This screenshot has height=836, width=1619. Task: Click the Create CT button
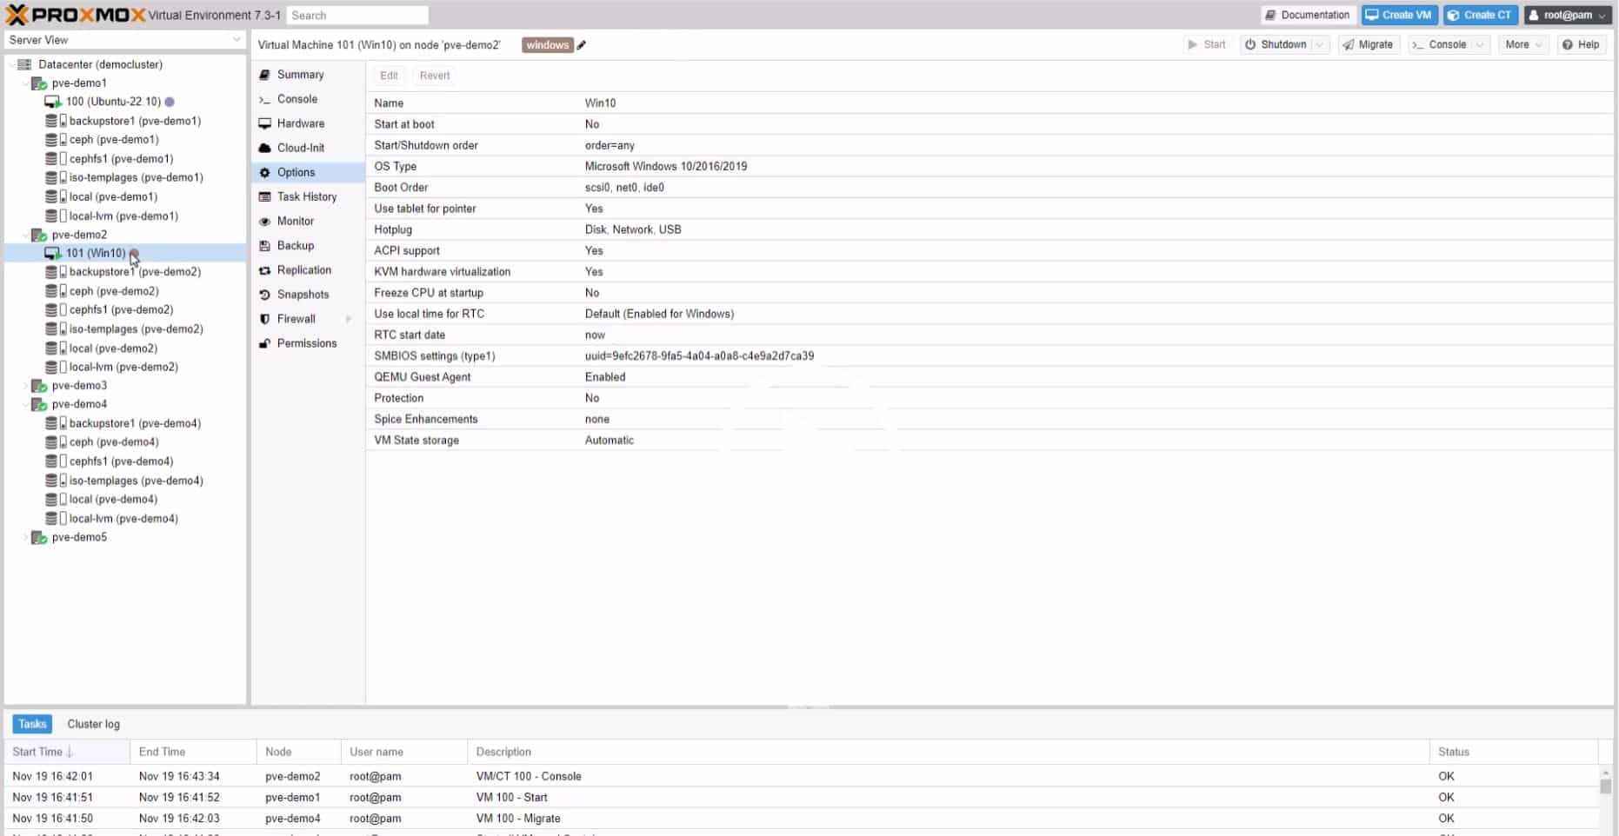[x=1480, y=15]
